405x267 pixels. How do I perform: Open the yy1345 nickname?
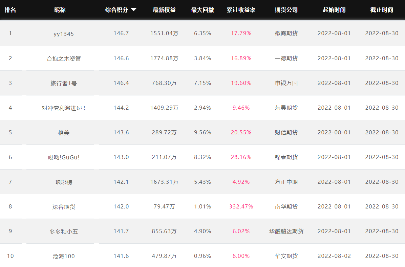pyautogui.click(x=64, y=34)
